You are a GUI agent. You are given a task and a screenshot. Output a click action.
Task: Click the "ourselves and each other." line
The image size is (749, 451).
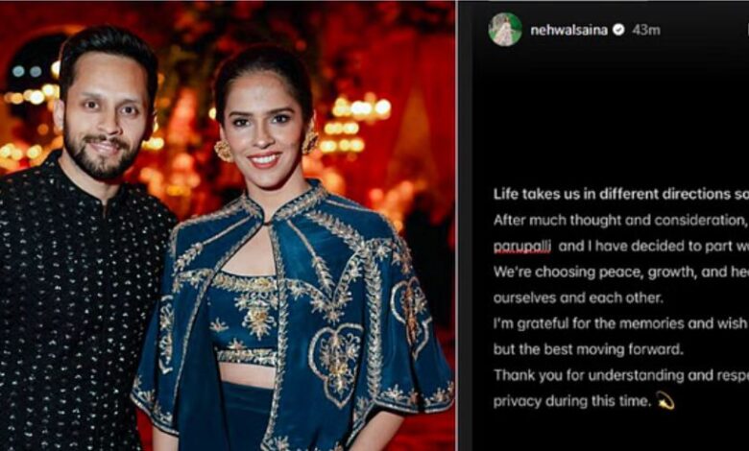(578, 297)
